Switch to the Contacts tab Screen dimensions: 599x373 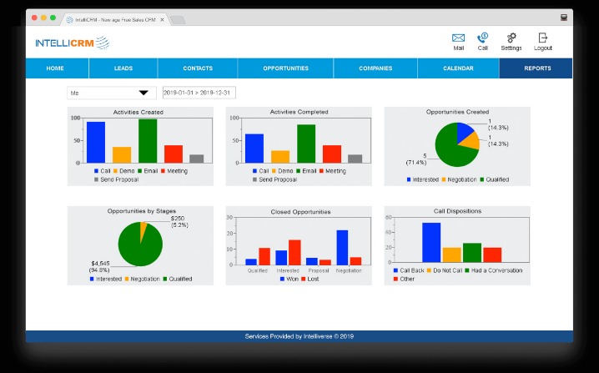click(x=198, y=68)
